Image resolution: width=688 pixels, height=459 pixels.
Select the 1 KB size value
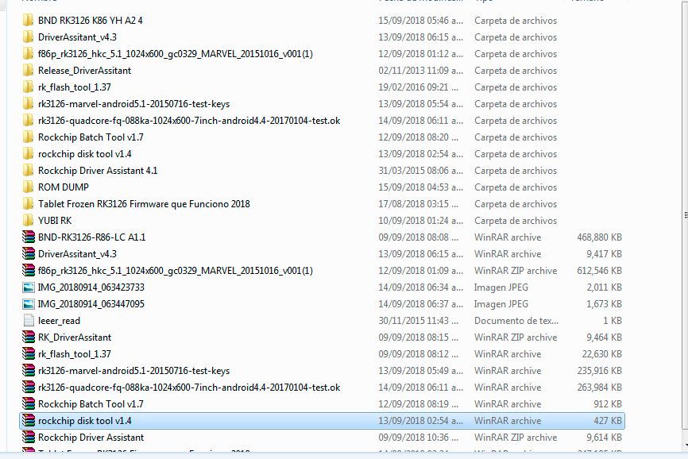pyautogui.click(x=613, y=321)
